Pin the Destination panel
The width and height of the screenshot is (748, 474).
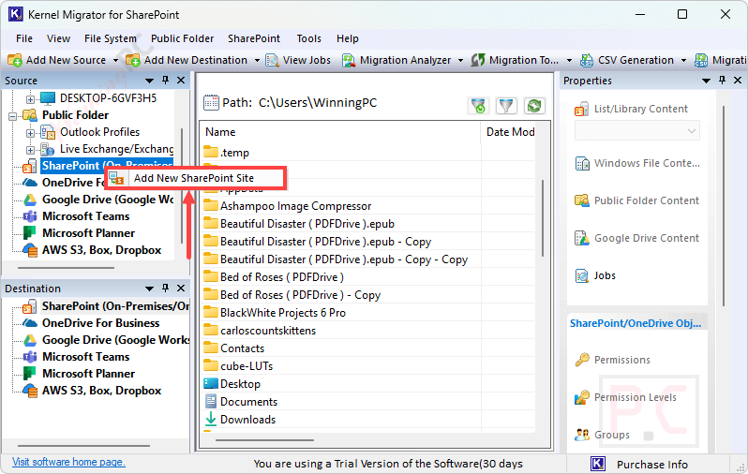coord(165,288)
